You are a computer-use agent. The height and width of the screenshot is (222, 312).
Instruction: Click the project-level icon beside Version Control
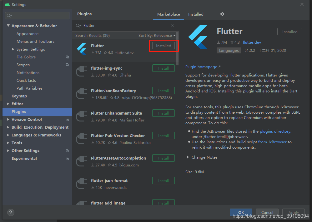click(68, 120)
